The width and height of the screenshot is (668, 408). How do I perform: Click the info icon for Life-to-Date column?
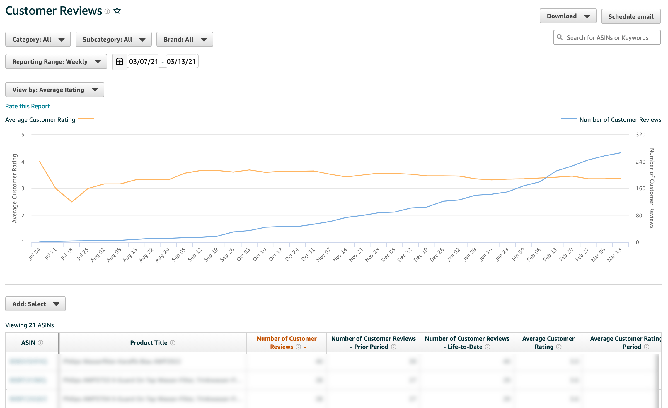[488, 347]
